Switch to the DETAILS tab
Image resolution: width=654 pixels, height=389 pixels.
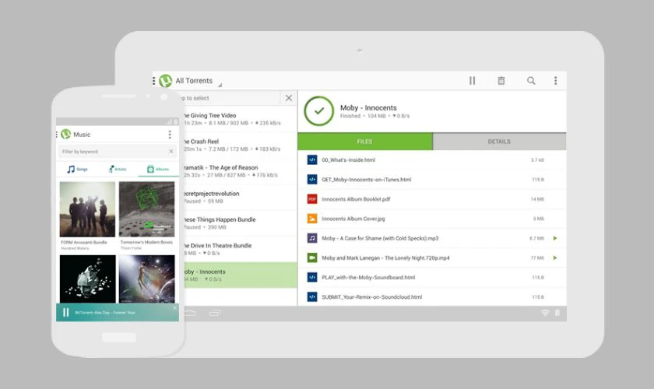point(499,142)
